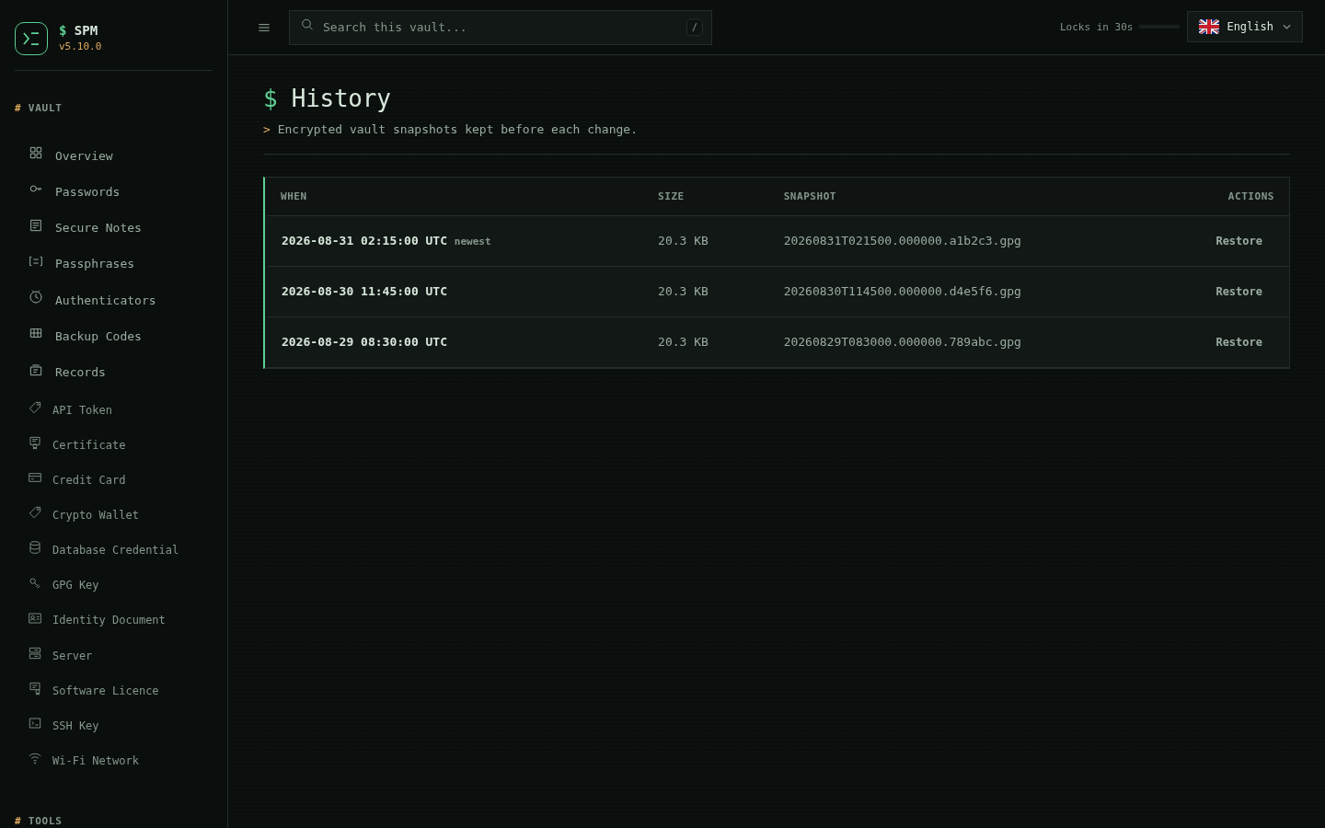Click the SPM terminal logo icon

tap(31, 39)
